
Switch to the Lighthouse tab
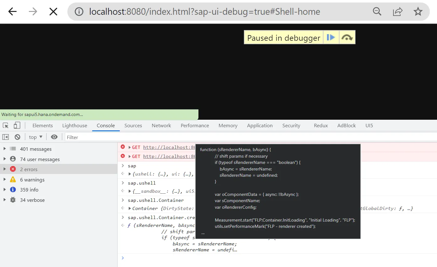point(75,126)
